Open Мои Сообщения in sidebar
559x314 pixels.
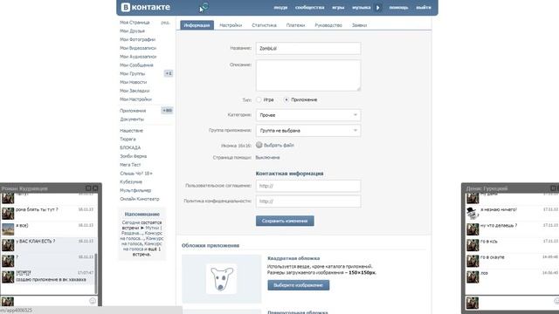136,65
